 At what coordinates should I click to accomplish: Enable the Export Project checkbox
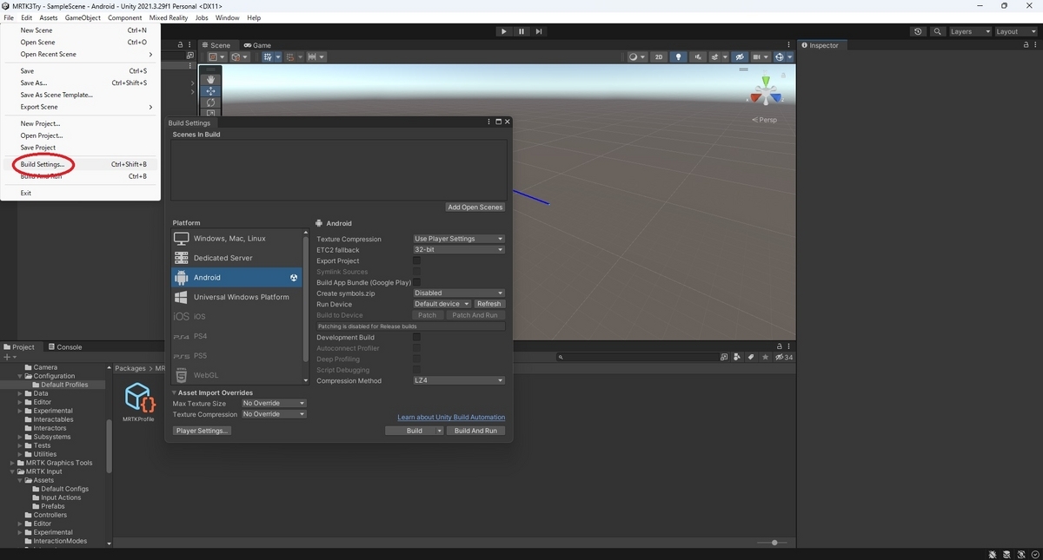pos(416,260)
